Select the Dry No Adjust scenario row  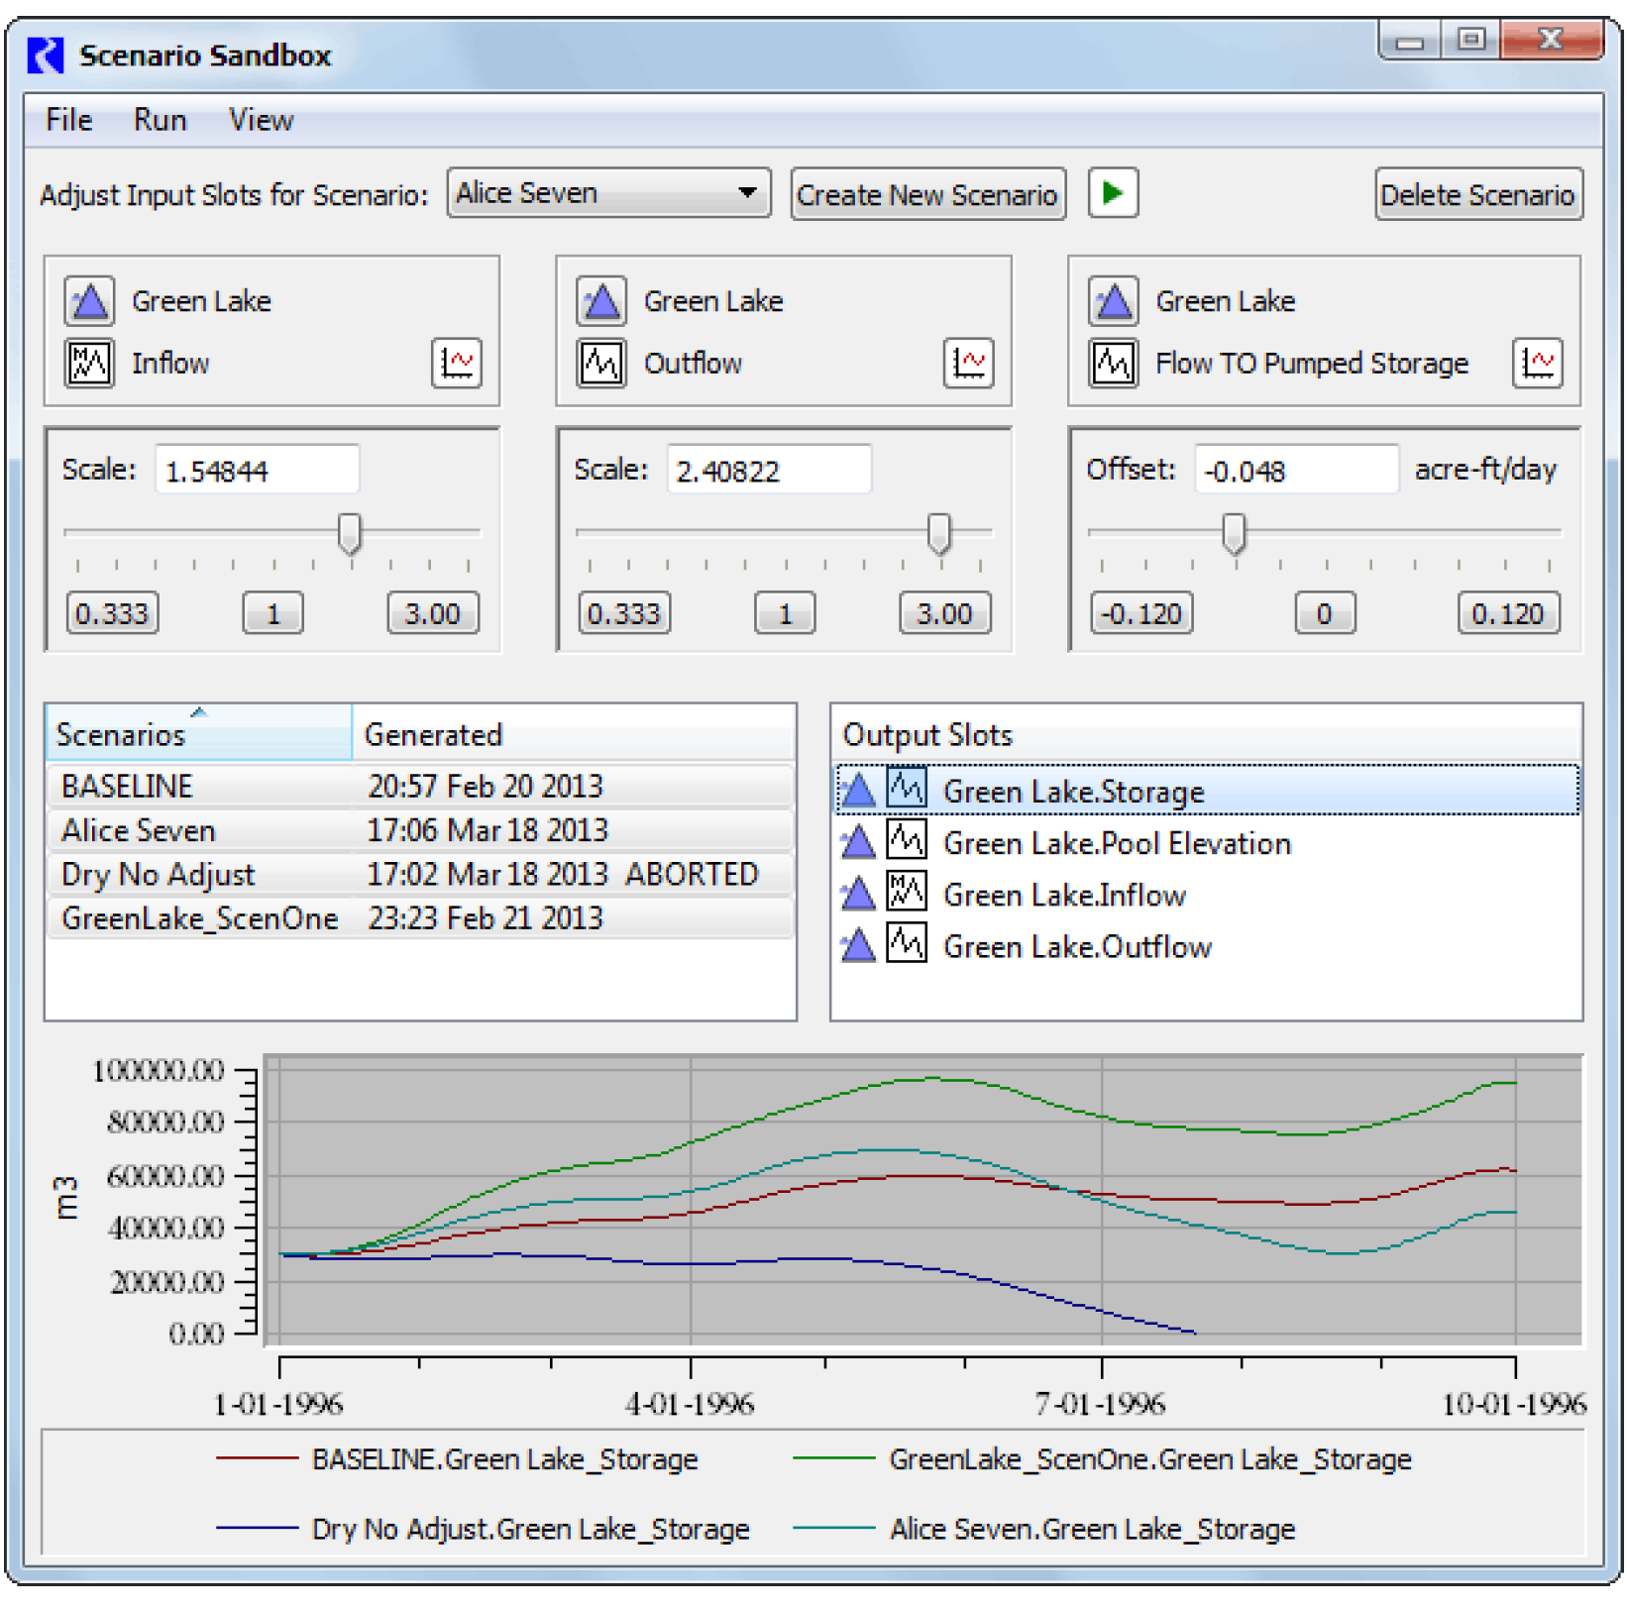[x=159, y=875]
